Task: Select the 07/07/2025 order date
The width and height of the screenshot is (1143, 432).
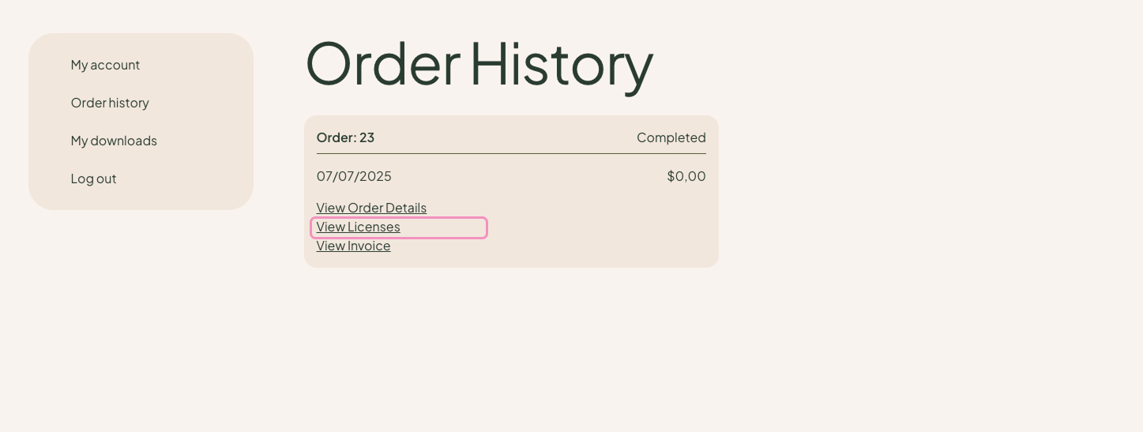Action: click(x=354, y=176)
